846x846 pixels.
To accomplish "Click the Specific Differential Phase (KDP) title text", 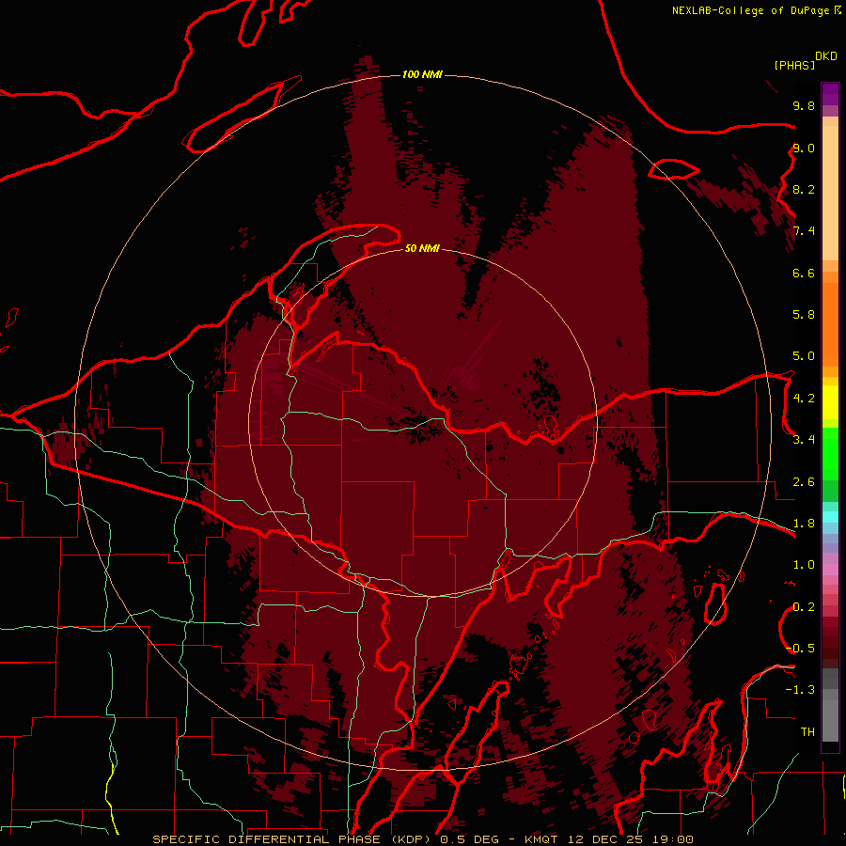I will tap(293, 839).
